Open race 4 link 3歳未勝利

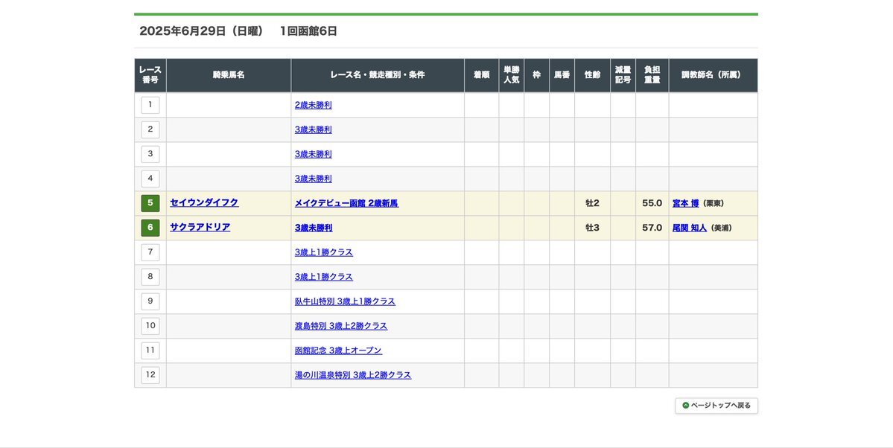[314, 179]
